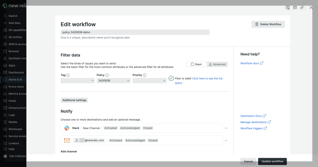Open options menu for Slack channel row

coord(226,128)
